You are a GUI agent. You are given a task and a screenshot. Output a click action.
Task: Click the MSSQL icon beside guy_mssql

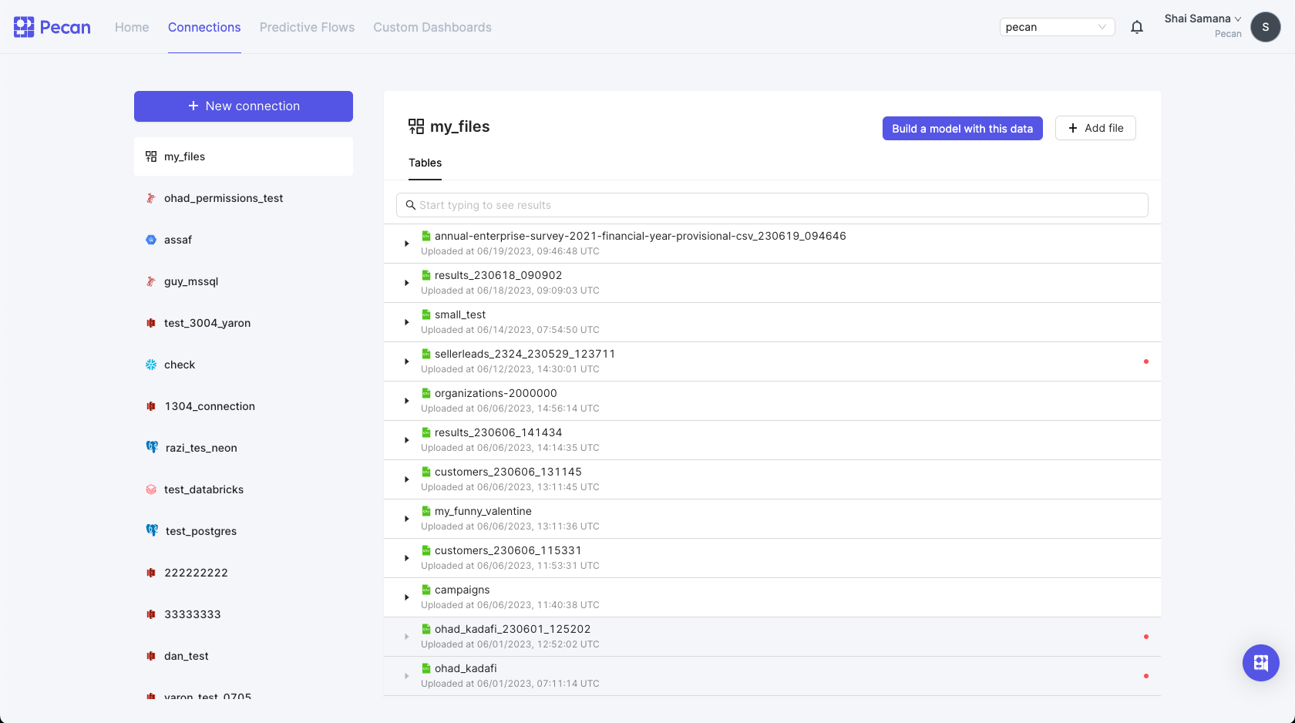(x=151, y=281)
